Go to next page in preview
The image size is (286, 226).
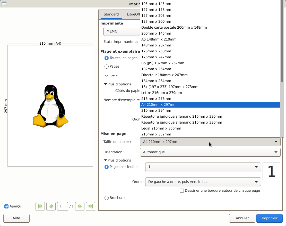(x=80, y=206)
